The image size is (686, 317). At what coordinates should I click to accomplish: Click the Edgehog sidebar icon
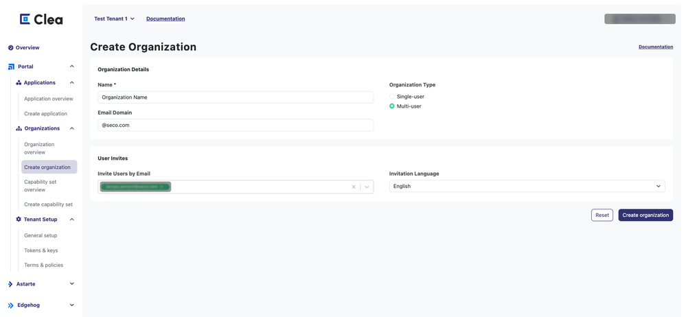click(x=10, y=305)
